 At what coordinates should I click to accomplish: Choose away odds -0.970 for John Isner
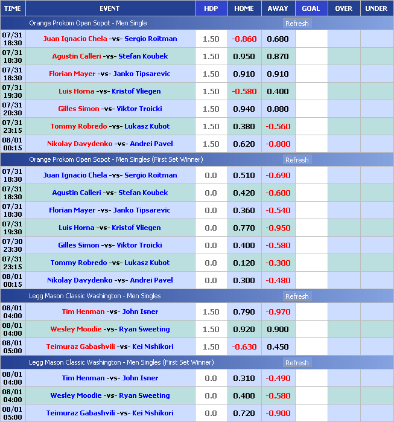(x=278, y=312)
